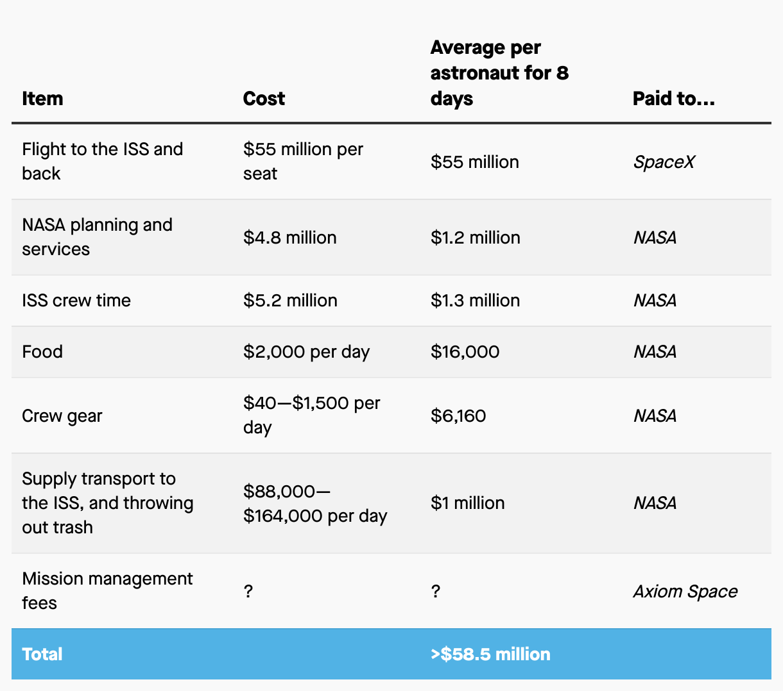Click the '$6,160' average cell
Viewport: 783px width, 691px height.
pos(458,416)
